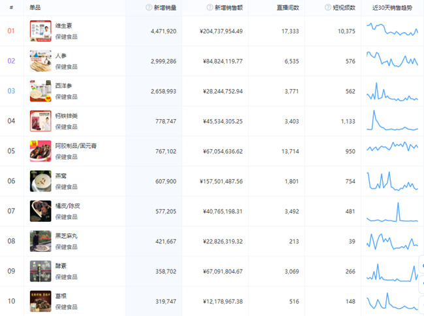
Task: Open the 葛根 product name
Action: click(x=61, y=296)
